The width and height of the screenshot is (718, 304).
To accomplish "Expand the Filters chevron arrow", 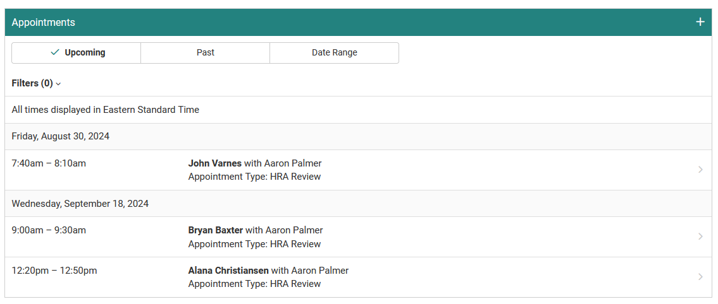I will (x=59, y=84).
